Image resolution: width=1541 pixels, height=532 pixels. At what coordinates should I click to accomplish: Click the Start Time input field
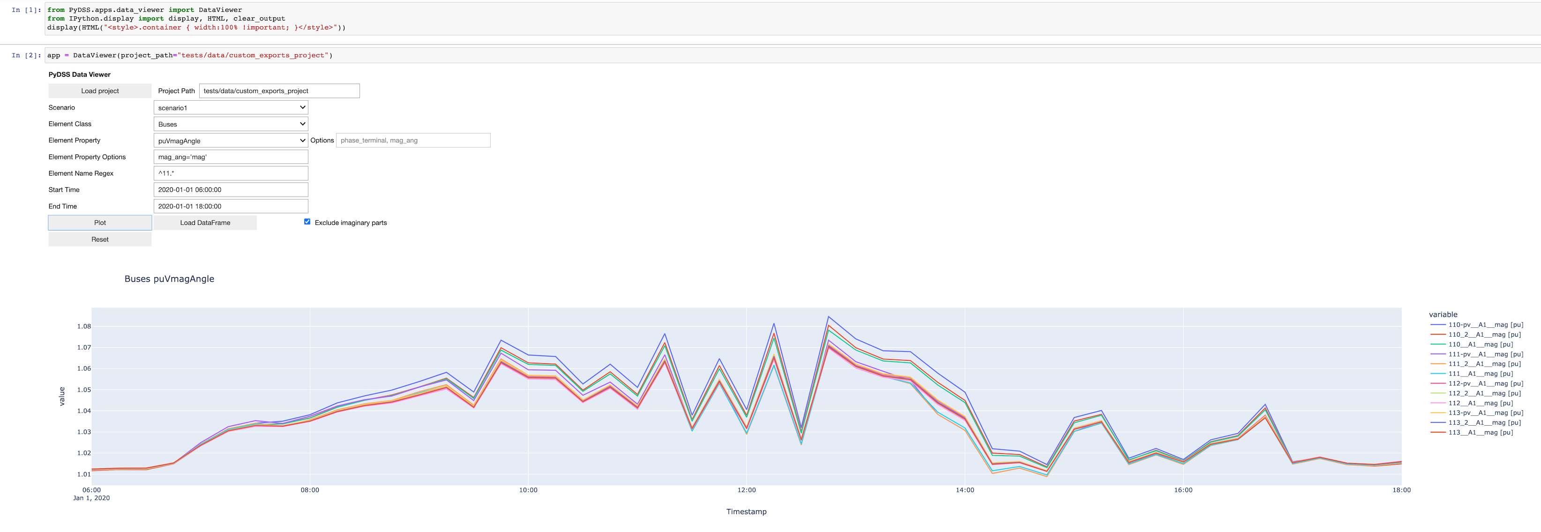(231, 190)
